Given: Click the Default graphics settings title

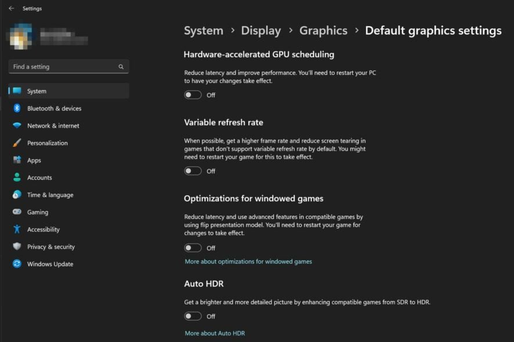Looking at the screenshot, I should point(433,31).
